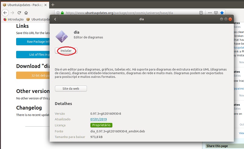Click the 973,8 kB download size
The width and height of the screenshot is (244, 149).
(x=96, y=137)
